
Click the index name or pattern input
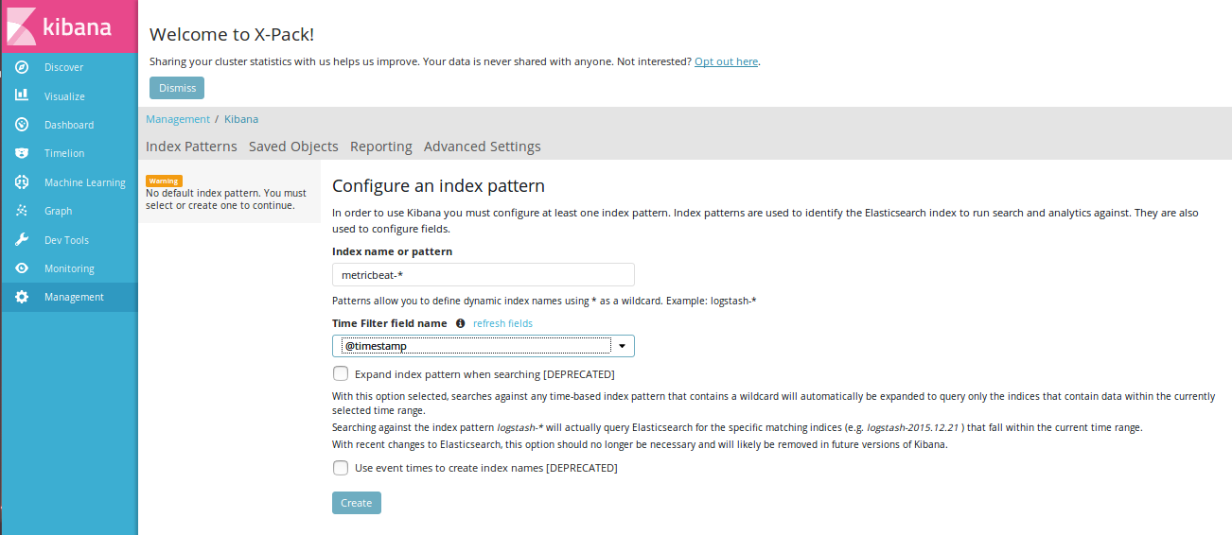(x=483, y=274)
